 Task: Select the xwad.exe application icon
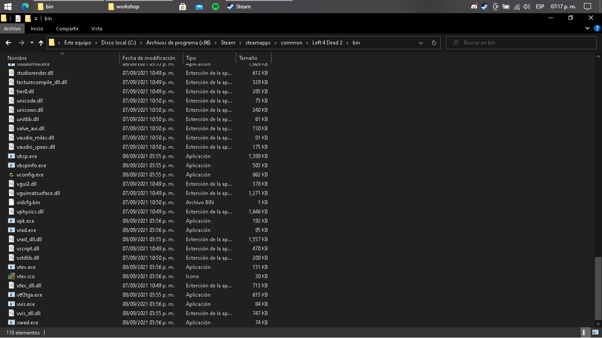click(x=11, y=323)
